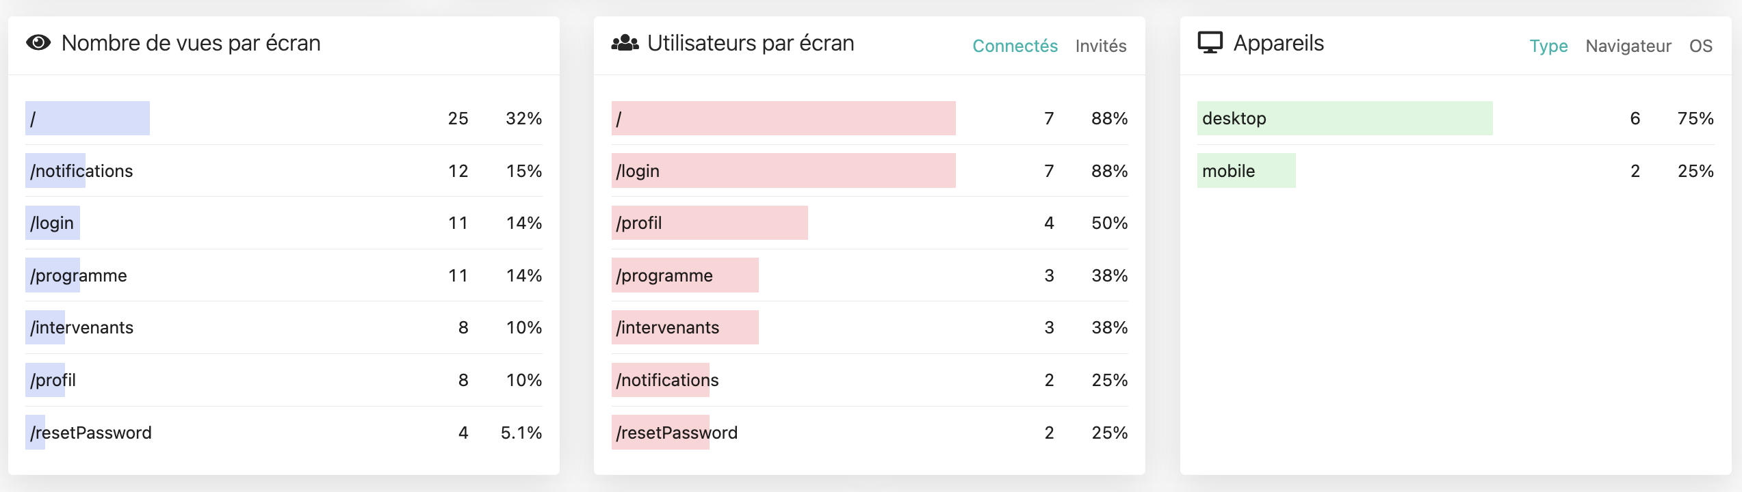1742x492 pixels.
Task: Click the monitor icon beside Appareils
Action: pyautogui.click(x=1210, y=43)
